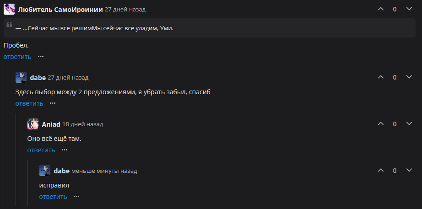Reply to the 'Пробел.' comment
422x209 pixels.
(17, 57)
